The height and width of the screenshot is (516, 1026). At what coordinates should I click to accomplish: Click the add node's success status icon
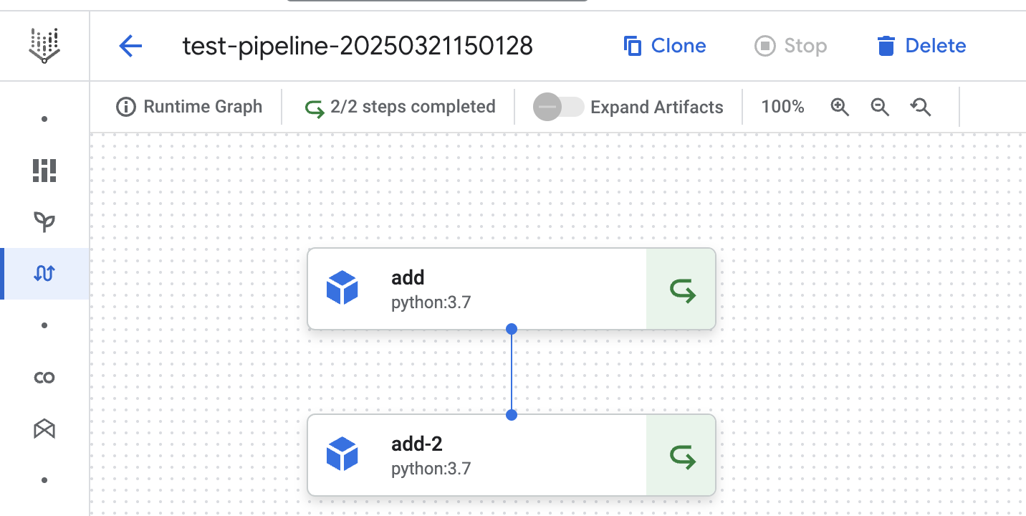(682, 290)
